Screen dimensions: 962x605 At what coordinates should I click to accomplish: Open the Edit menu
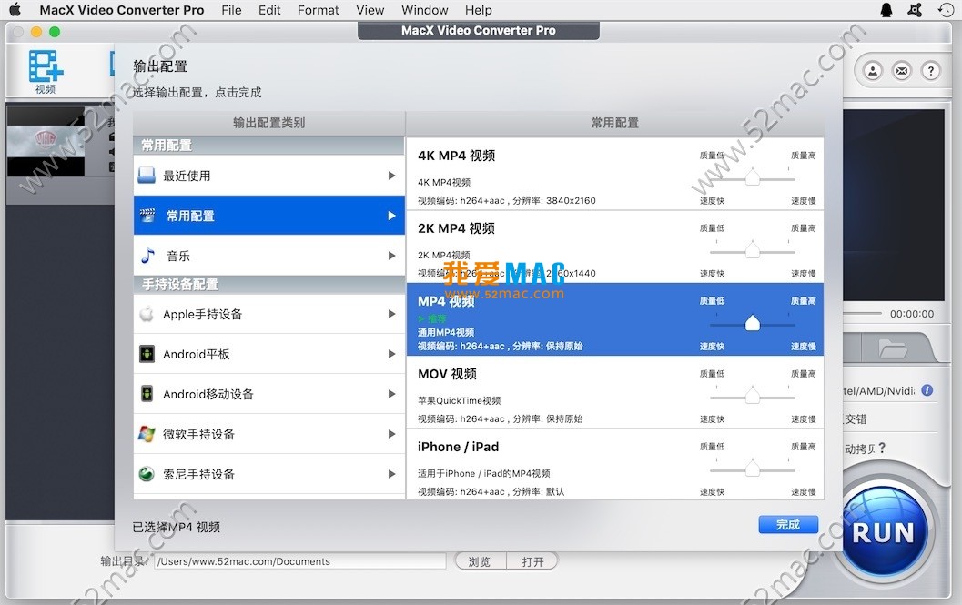[x=269, y=10]
